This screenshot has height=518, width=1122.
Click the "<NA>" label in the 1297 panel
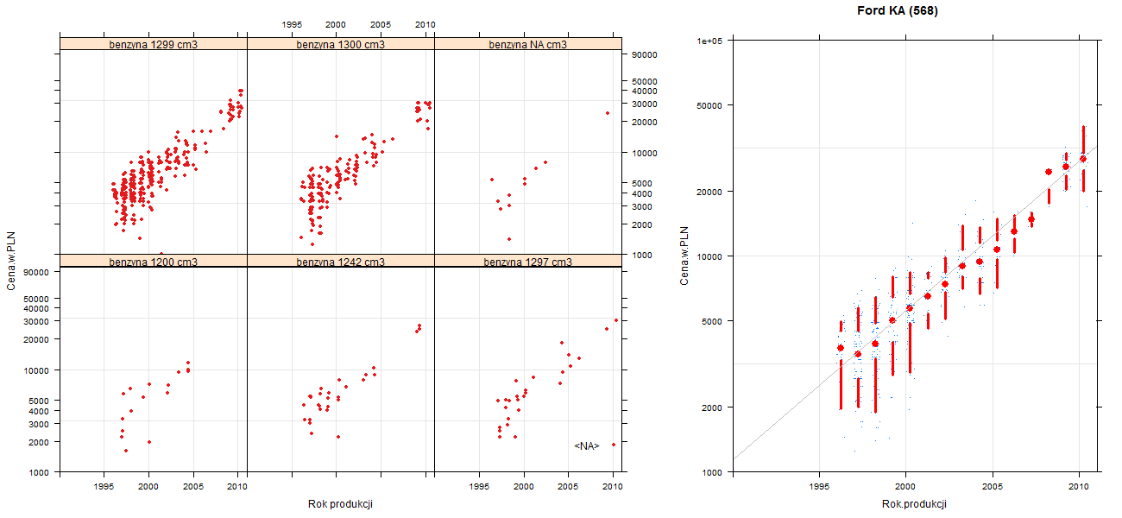pyautogui.click(x=587, y=445)
